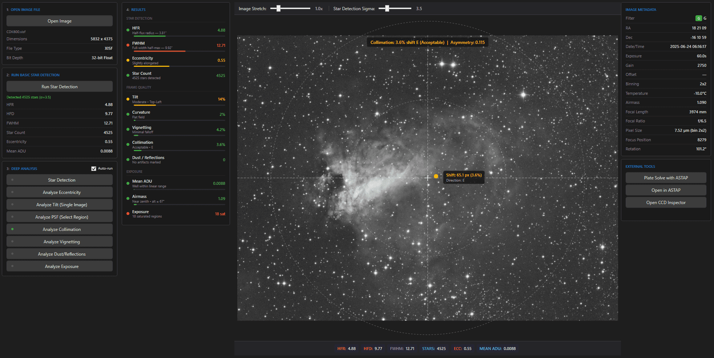The width and height of the screenshot is (714, 358).
Task: Click the orange collimation shift marker
Action: [436, 176]
